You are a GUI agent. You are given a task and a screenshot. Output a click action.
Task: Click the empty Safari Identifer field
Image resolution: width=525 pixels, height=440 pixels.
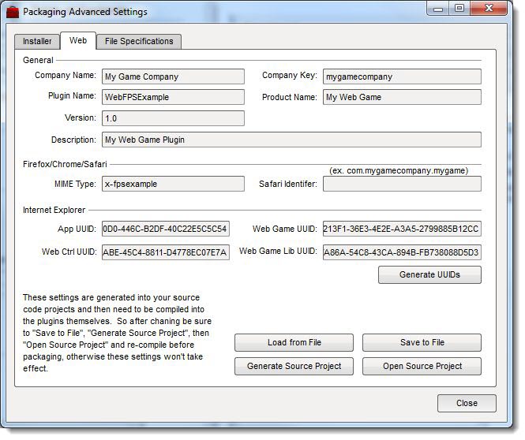point(402,184)
